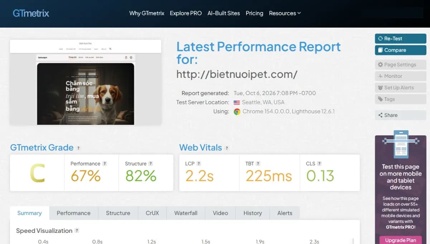Open the History tab
The height and width of the screenshot is (244, 430).
tap(253, 213)
